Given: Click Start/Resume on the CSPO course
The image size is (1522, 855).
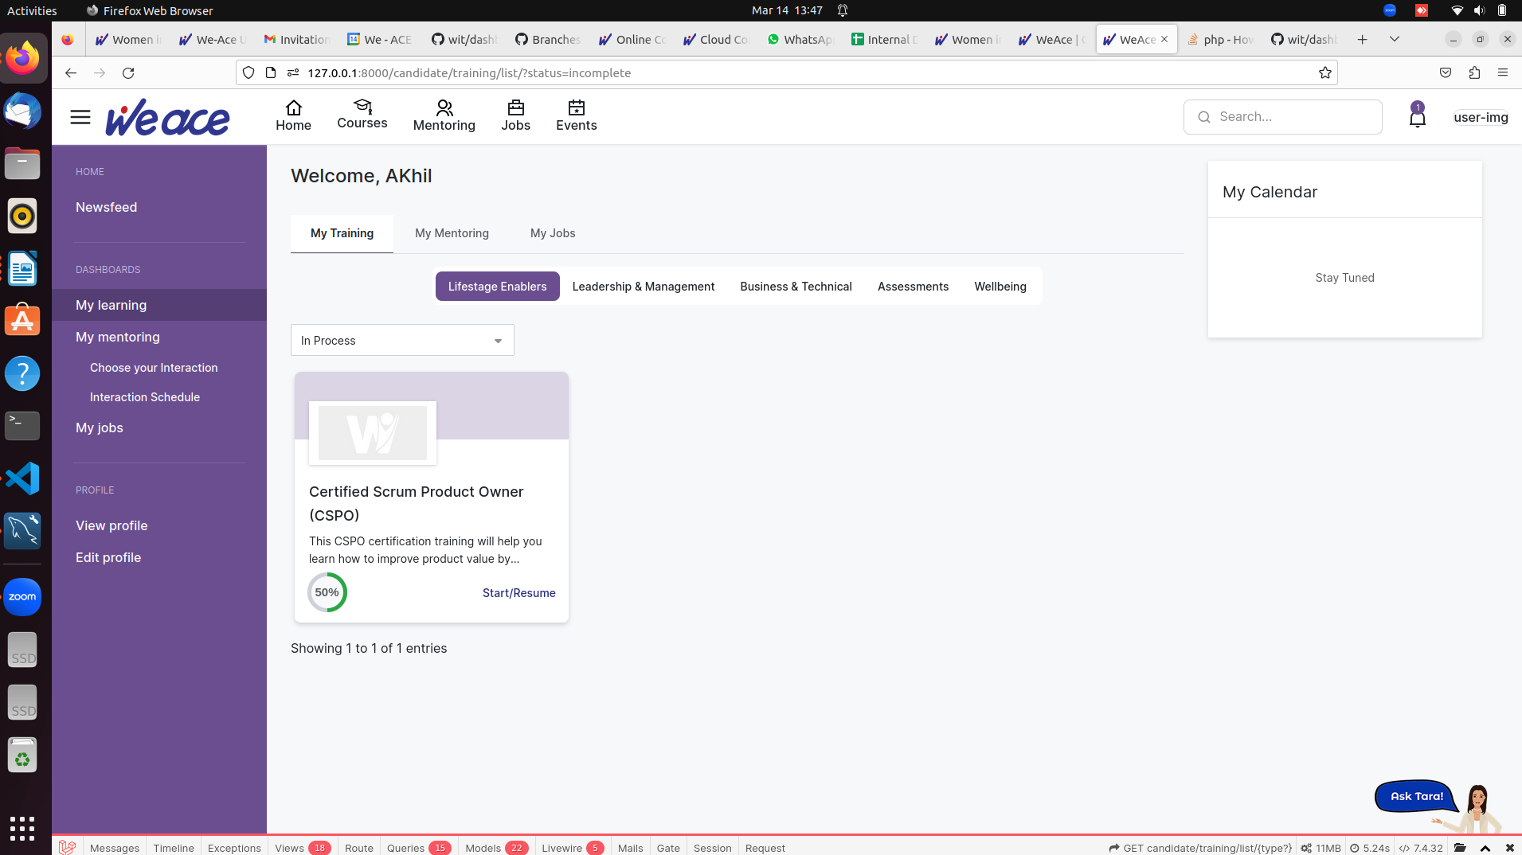Looking at the screenshot, I should coord(518,593).
